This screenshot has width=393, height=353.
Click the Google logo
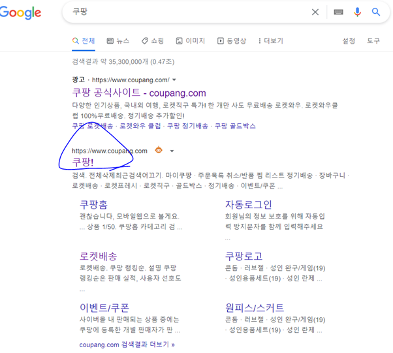point(20,12)
